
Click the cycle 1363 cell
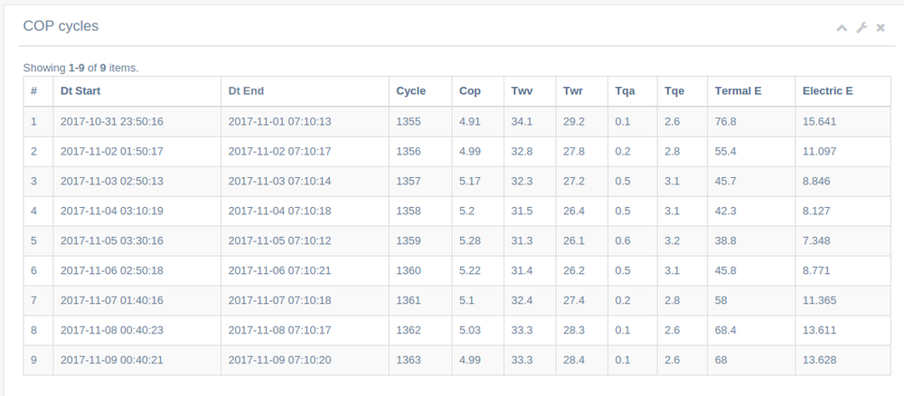409,360
